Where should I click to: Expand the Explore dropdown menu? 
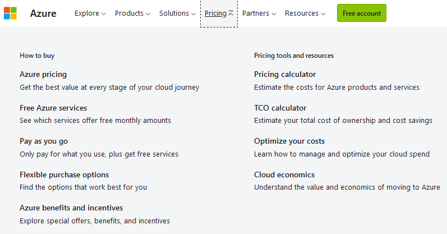tap(90, 13)
